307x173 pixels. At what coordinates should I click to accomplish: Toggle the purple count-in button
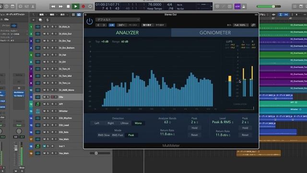click(237, 6)
